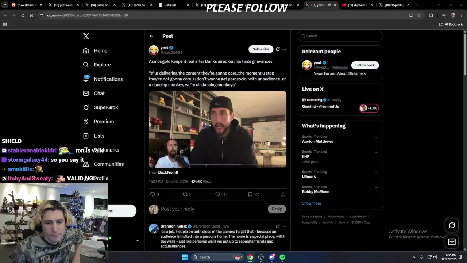Open IIHF trending topic
This screenshot has width=467, height=263.
[305, 156]
